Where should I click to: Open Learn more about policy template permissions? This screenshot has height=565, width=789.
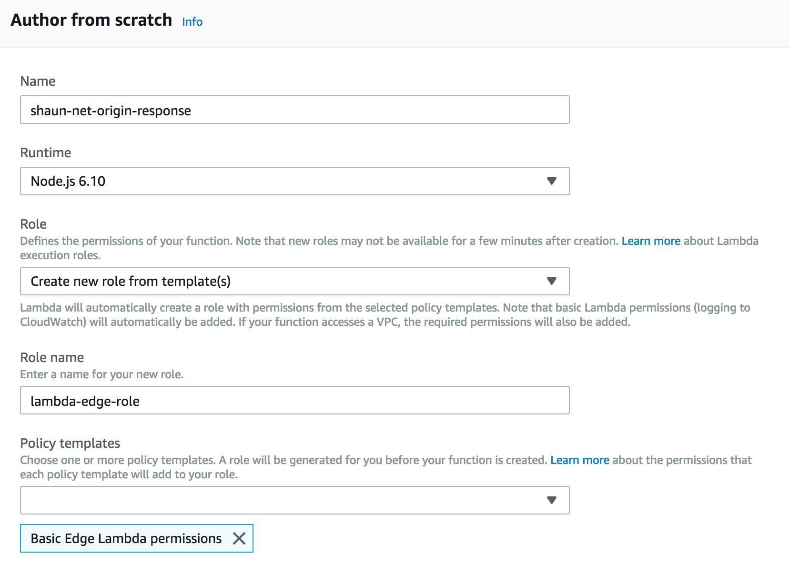pyautogui.click(x=579, y=460)
